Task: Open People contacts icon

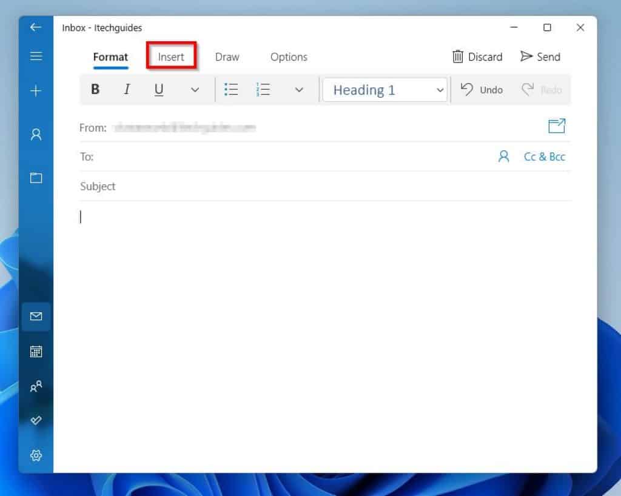Action: click(36, 386)
